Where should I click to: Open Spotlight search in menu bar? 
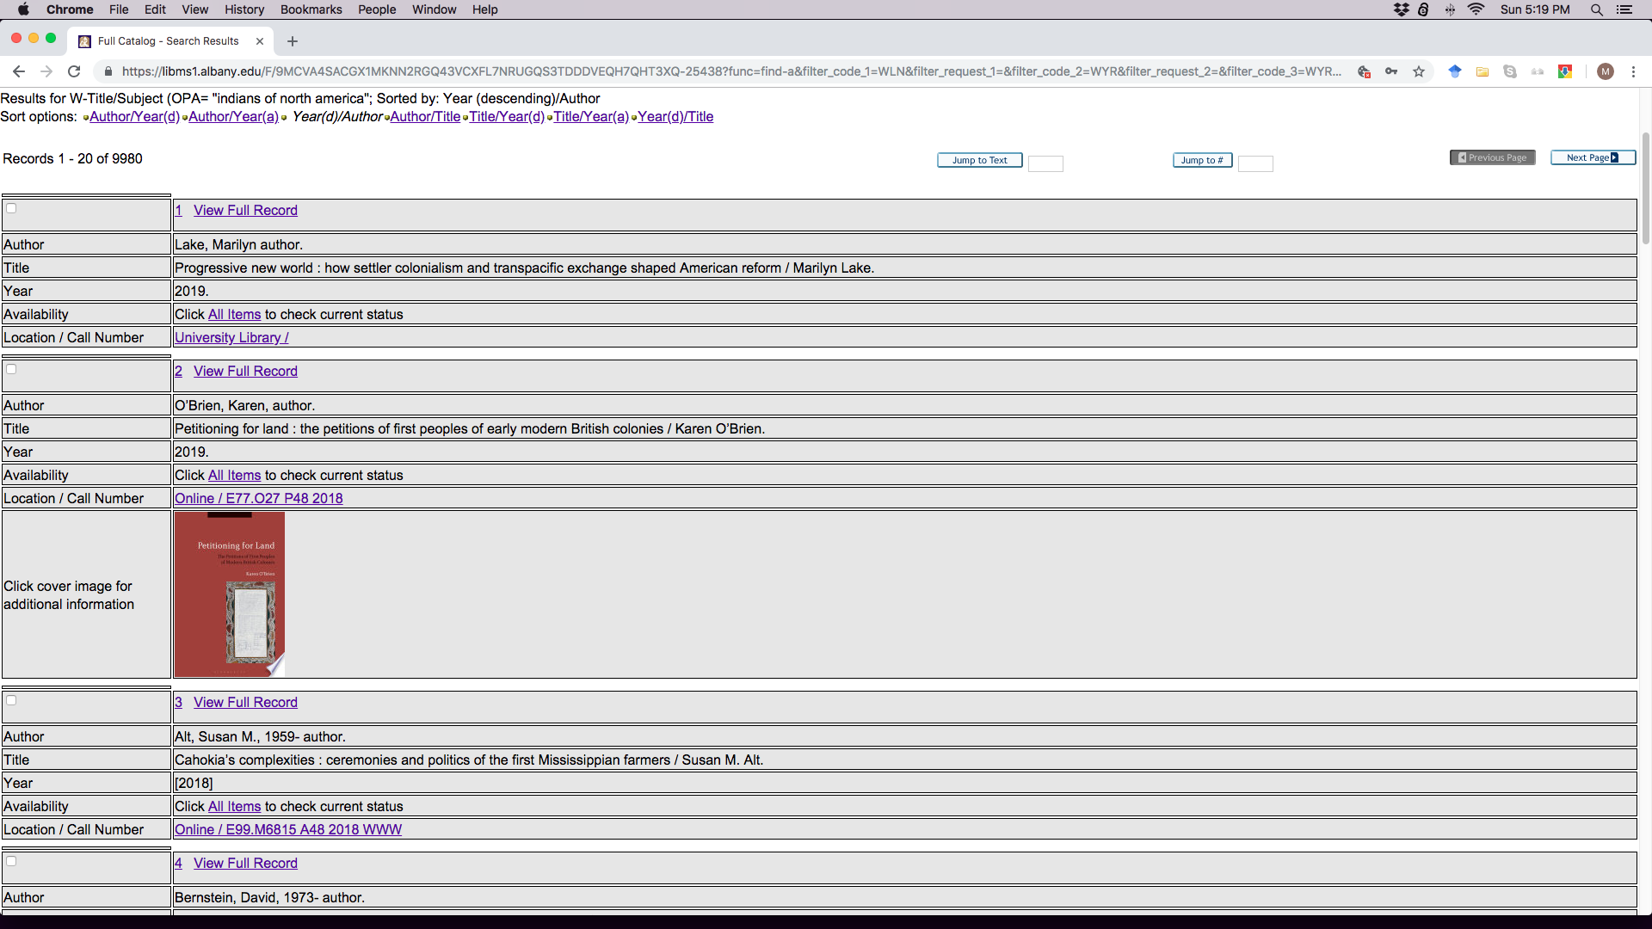pyautogui.click(x=1596, y=9)
